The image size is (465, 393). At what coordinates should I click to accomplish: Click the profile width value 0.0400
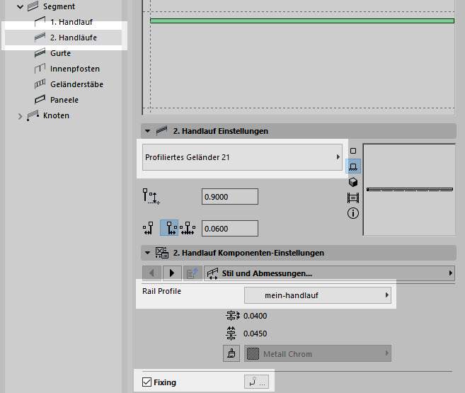[255, 316]
